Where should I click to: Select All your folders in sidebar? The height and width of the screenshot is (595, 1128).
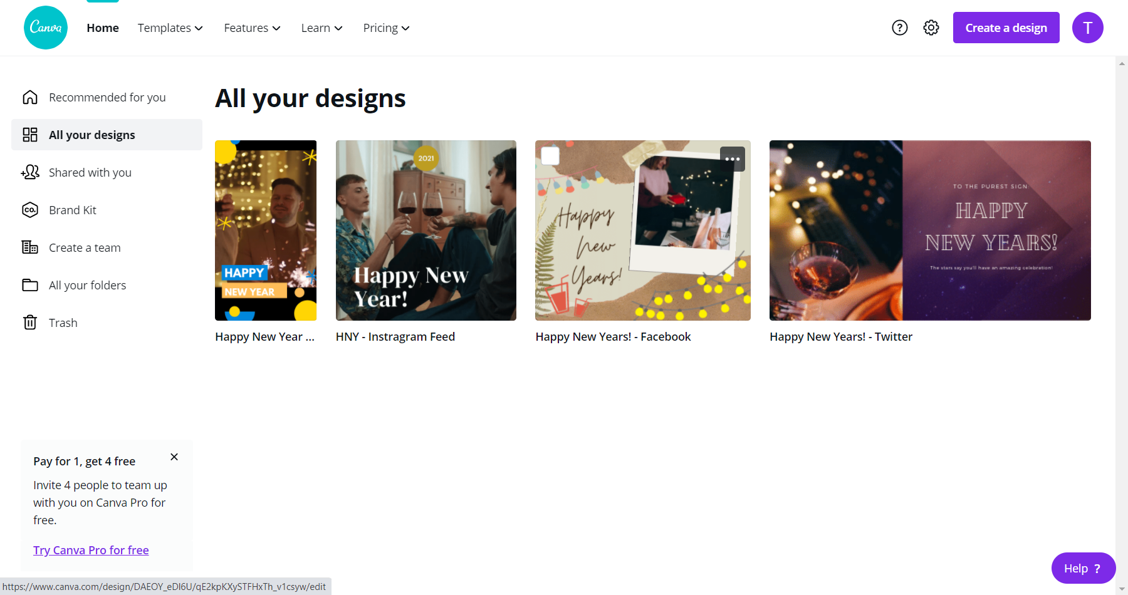(x=87, y=285)
